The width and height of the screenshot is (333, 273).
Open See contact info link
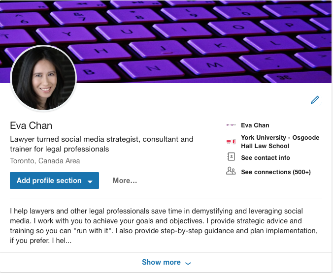266,157
